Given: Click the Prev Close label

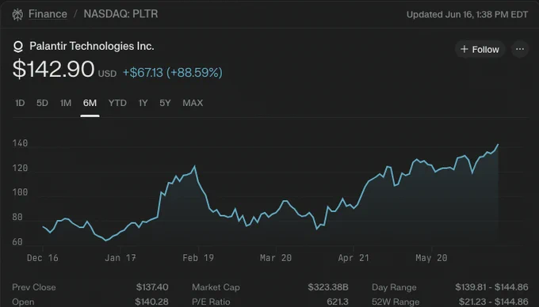Looking at the screenshot, I should tap(34, 287).
